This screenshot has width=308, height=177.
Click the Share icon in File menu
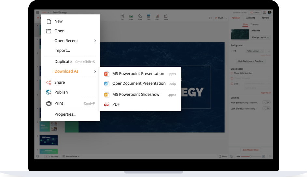tap(49, 82)
